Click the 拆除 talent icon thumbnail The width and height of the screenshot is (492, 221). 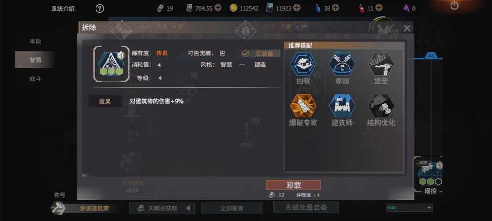(111, 64)
